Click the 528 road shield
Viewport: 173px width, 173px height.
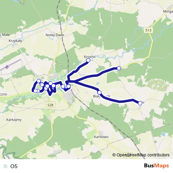pos(51,105)
